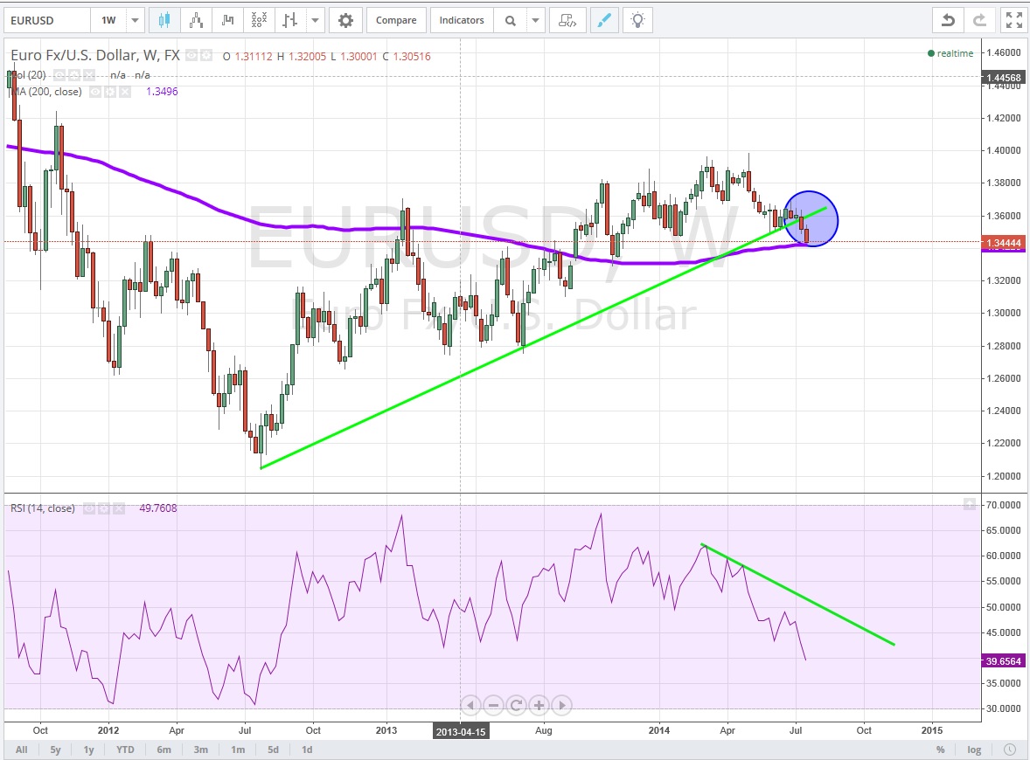1030x760 pixels.
Task: Open chart properties gear icon
Action: point(346,20)
